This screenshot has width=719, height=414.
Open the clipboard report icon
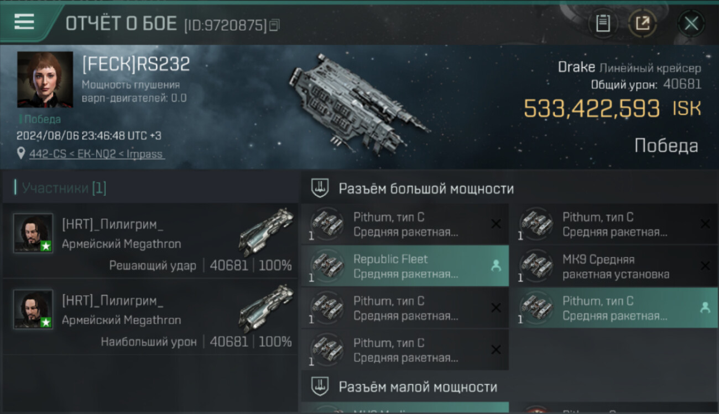[602, 23]
